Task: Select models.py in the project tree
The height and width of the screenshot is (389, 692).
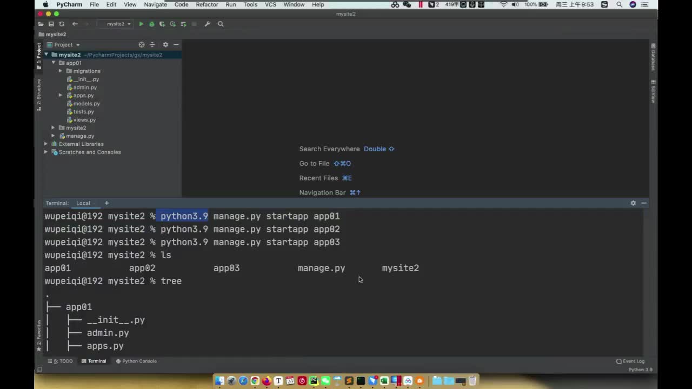Action: pos(86,103)
